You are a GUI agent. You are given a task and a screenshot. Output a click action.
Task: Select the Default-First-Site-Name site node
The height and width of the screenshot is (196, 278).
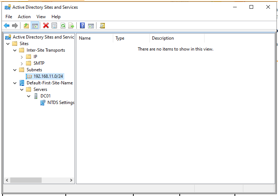tap(49, 83)
